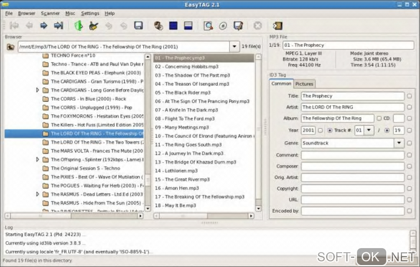Go to next file arrow icon
This screenshot has width=420, height=267.
click(x=44, y=25)
